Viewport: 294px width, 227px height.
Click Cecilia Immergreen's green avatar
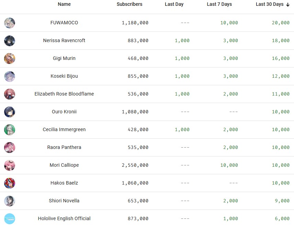click(10, 129)
